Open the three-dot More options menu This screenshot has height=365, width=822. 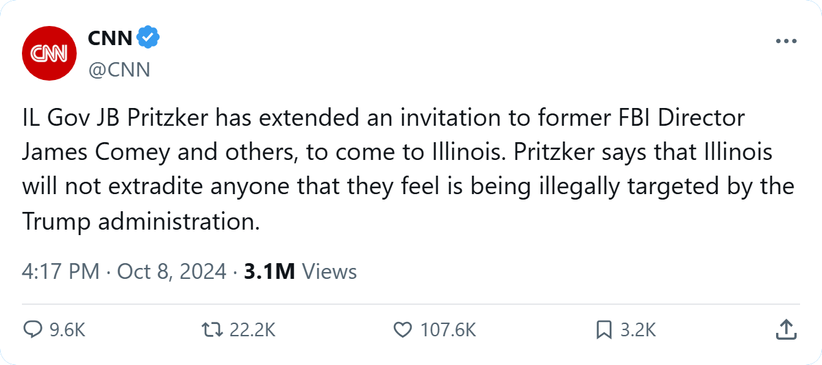point(786,41)
